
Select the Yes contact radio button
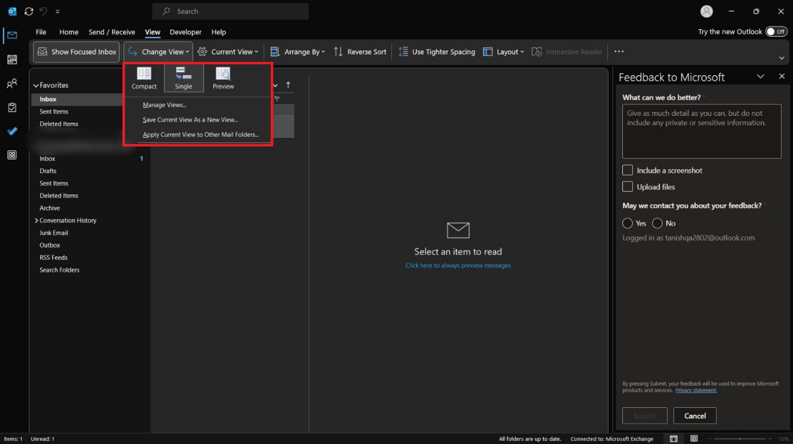(628, 223)
